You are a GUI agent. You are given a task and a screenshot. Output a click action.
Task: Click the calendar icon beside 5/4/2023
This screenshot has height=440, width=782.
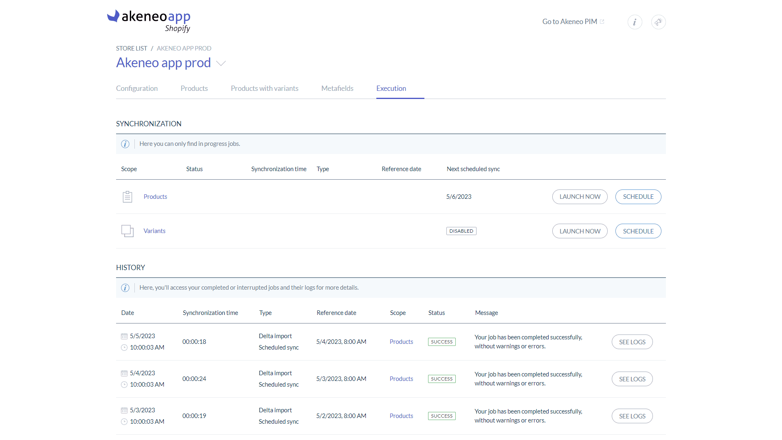pos(124,373)
